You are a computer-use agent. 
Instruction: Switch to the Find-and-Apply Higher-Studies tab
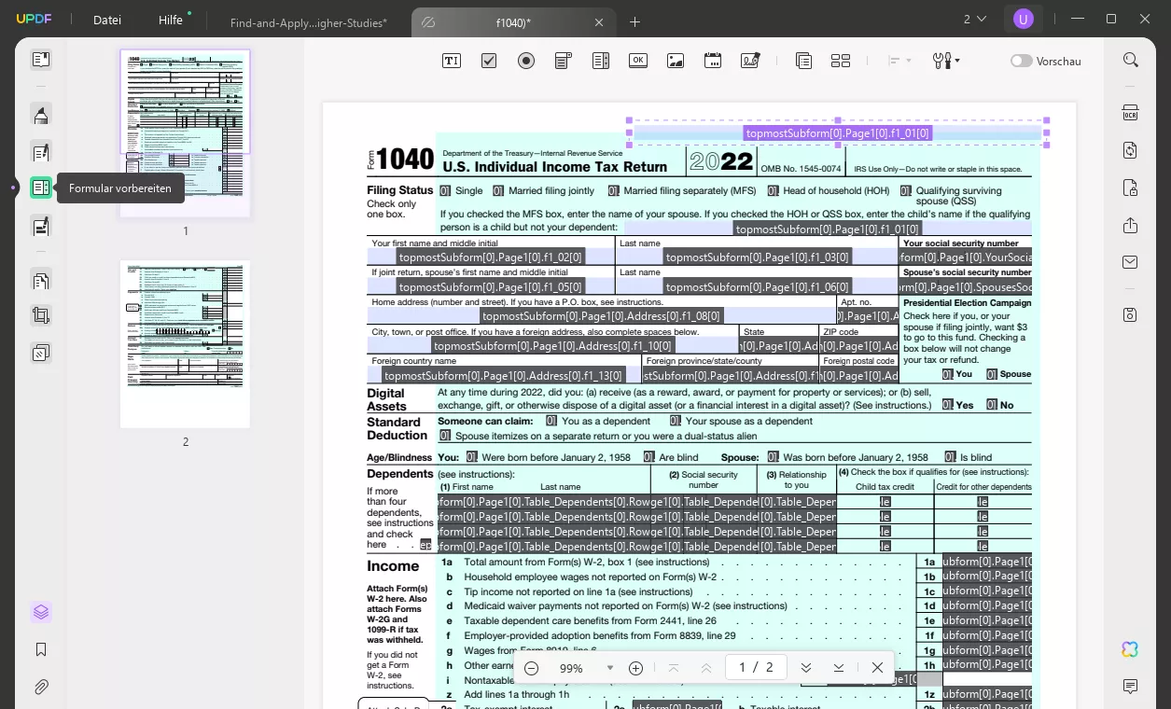point(308,22)
